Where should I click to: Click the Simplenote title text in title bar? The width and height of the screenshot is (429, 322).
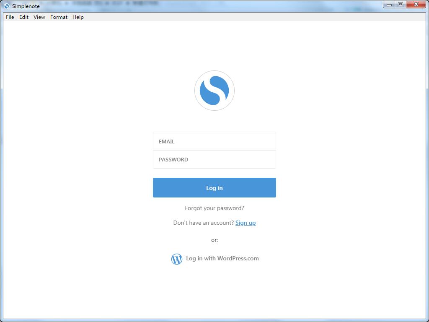pos(26,6)
